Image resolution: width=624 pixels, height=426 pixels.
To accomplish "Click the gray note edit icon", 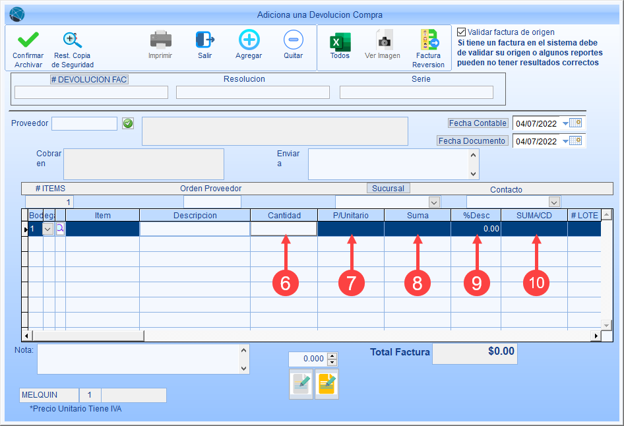I will click(x=301, y=384).
